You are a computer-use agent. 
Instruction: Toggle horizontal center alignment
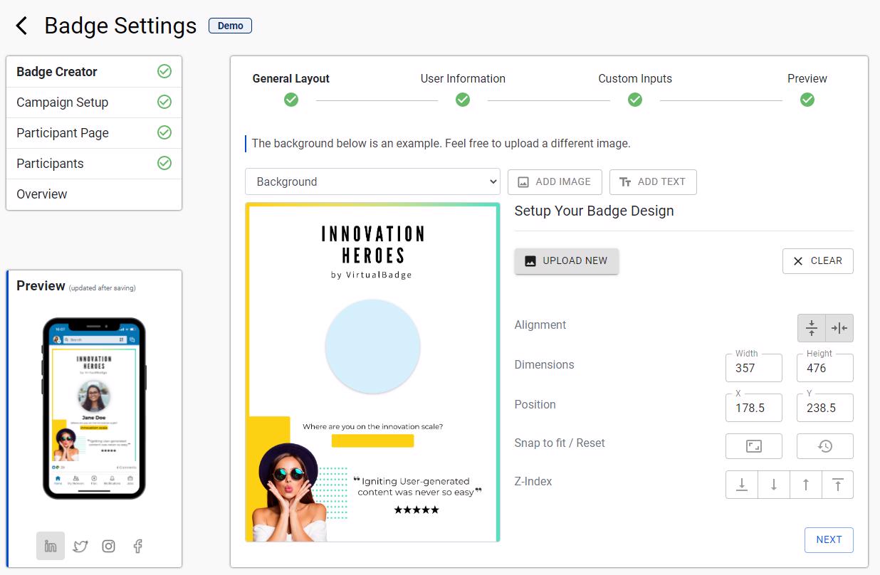[x=839, y=328]
